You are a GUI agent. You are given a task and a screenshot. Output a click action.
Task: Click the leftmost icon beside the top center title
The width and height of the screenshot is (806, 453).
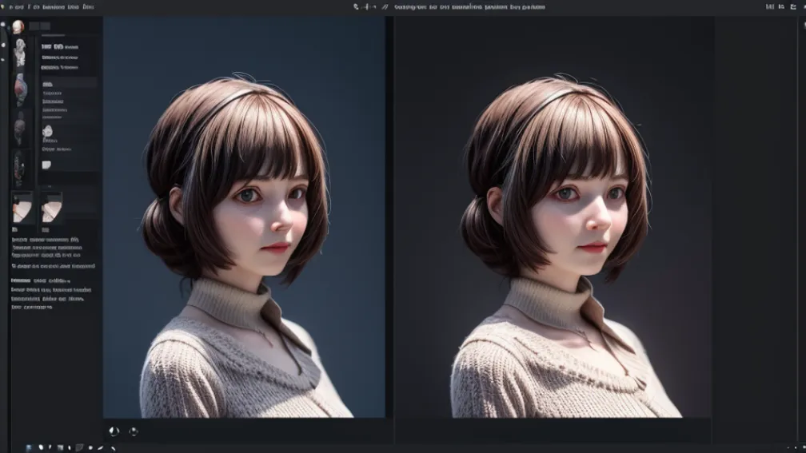[356, 6]
